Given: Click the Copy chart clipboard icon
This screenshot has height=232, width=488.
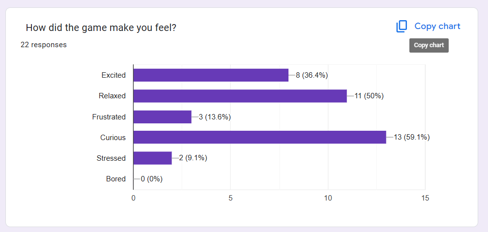Looking at the screenshot, I should (402, 27).
